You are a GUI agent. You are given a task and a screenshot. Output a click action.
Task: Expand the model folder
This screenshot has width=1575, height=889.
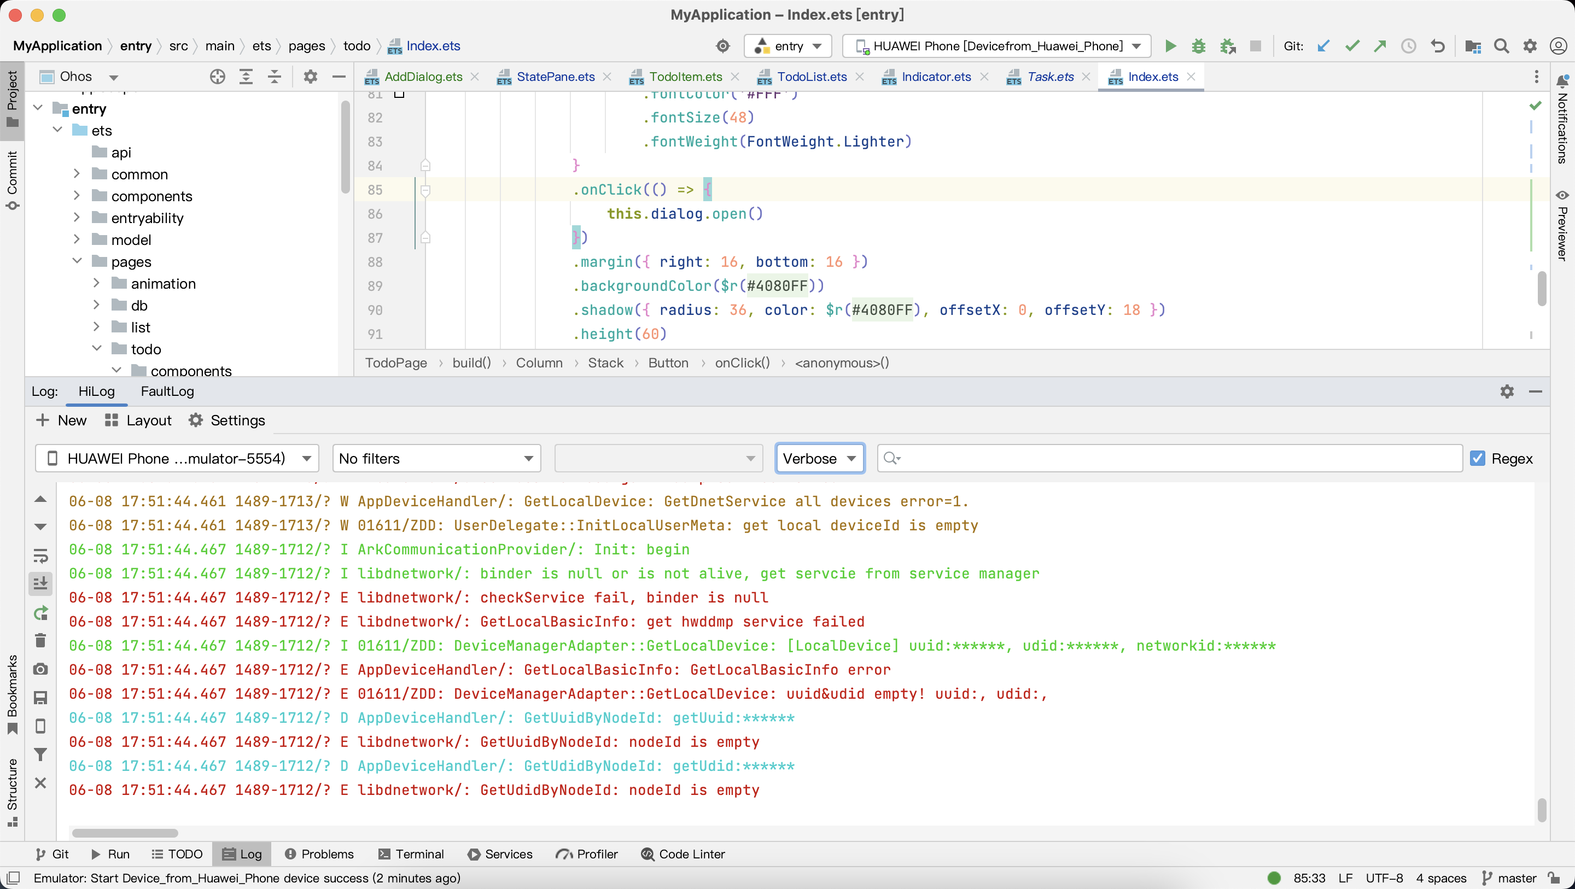click(x=77, y=239)
